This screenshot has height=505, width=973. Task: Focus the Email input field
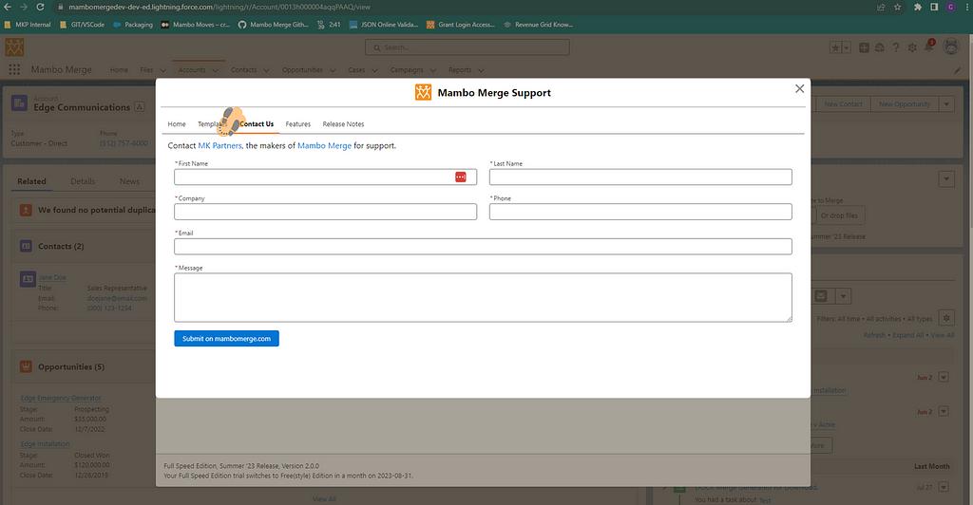[483, 247]
